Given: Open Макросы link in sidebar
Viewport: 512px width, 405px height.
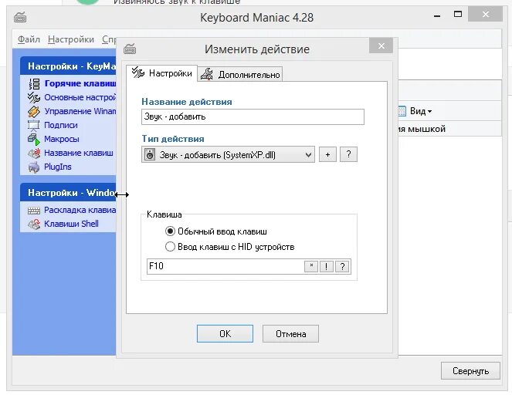Looking at the screenshot, I should coord(61,139).
